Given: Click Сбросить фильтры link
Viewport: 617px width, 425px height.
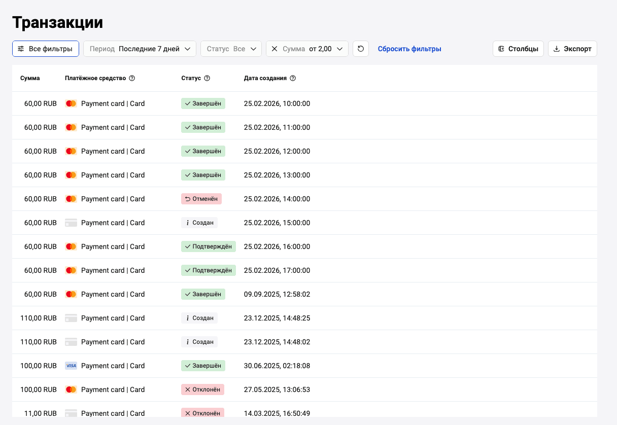Looking at the screenshot, I should (x=409, y=49).
